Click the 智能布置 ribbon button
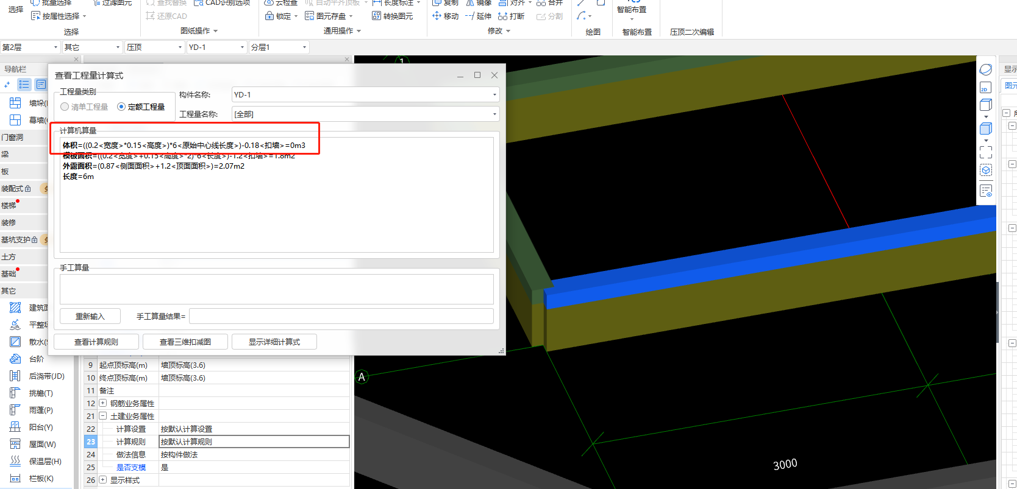1017x489 pixels. pyautogui.click(x=632, y=11)
